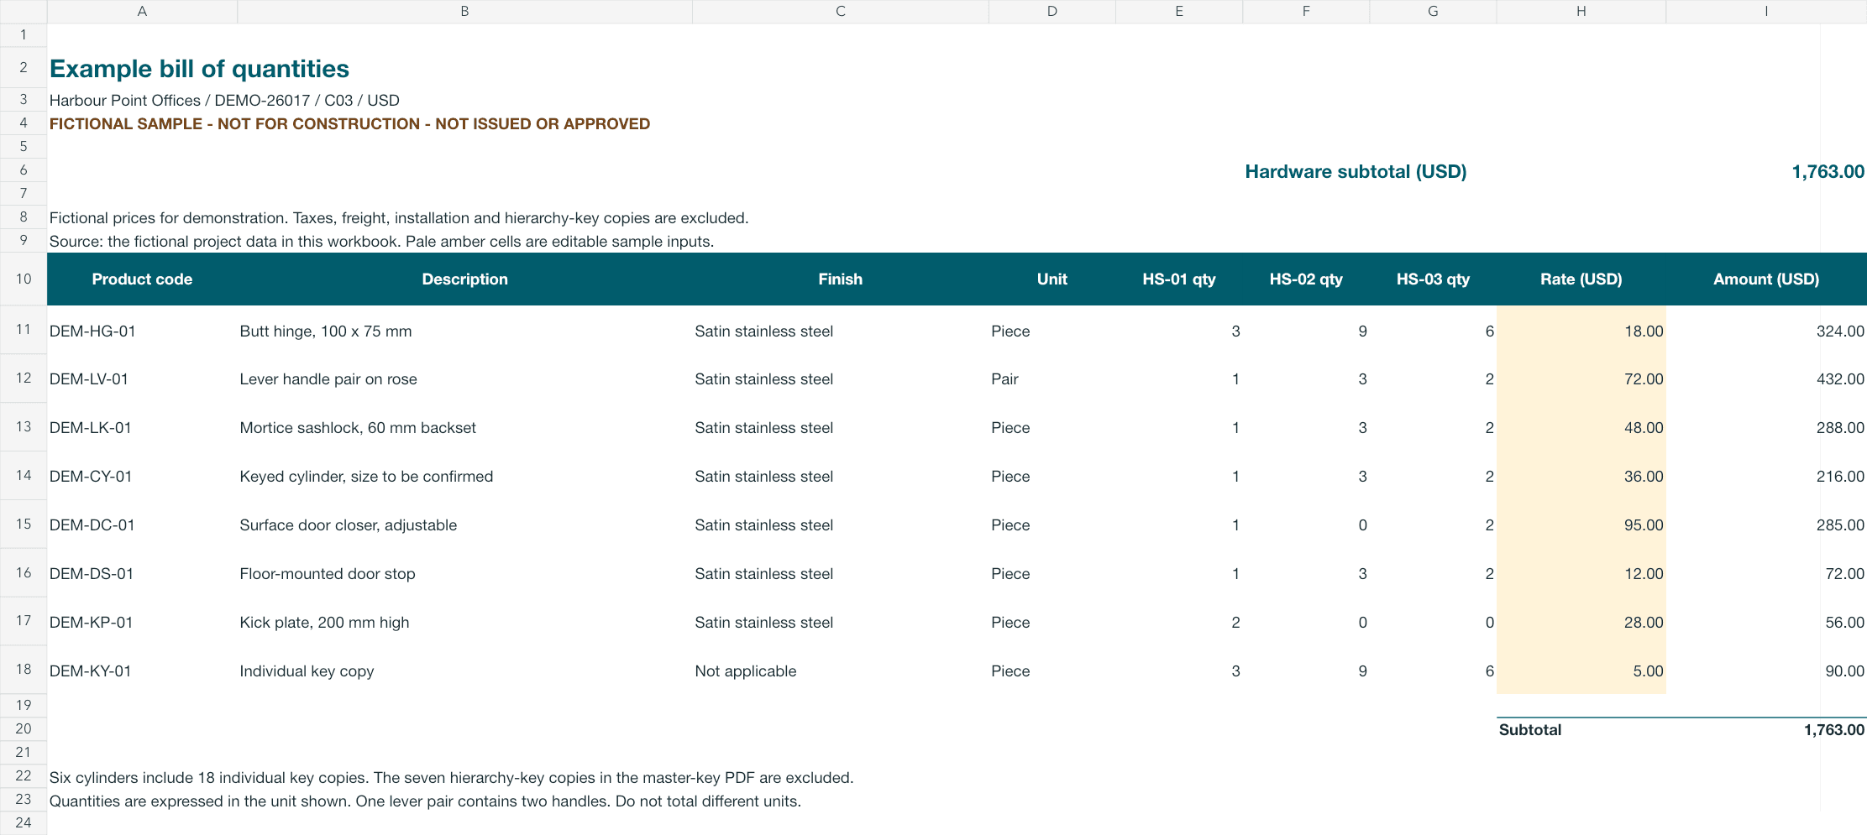1867x835 pixels.
Task: Select the note starting 'Six cylinders include 18'
Action: click(451, 777)
